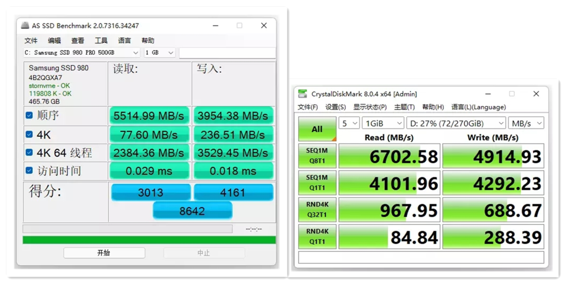Click the 4B2QGXA7 firmware text

(45, 78)
